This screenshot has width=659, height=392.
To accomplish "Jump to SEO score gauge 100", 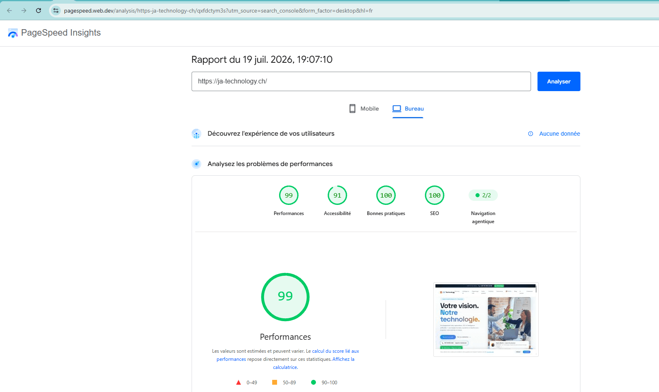I will [435, 196].
